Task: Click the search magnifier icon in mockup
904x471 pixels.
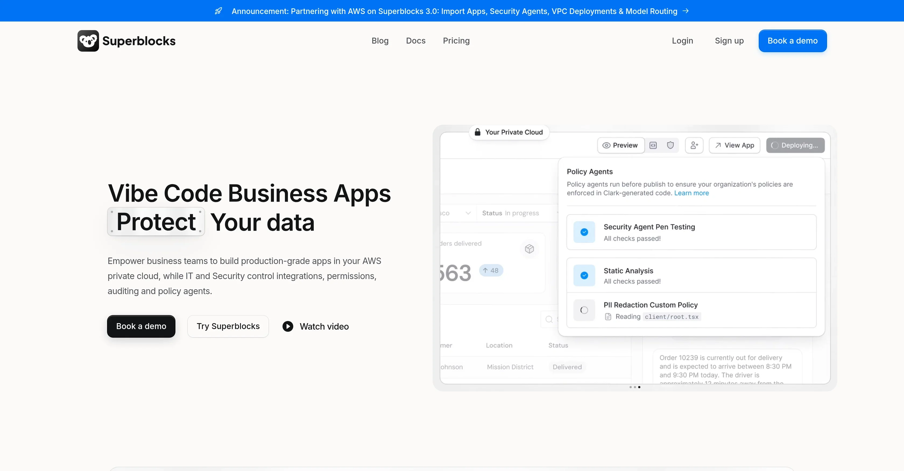Action: [x=549, y=319]
